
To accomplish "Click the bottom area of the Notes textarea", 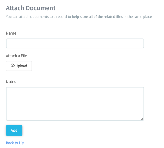I will coord(75,117).
